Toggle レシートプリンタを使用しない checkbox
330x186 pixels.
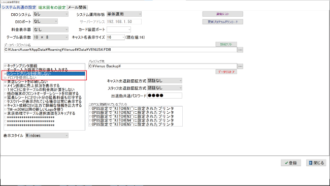tap(6, 74)
